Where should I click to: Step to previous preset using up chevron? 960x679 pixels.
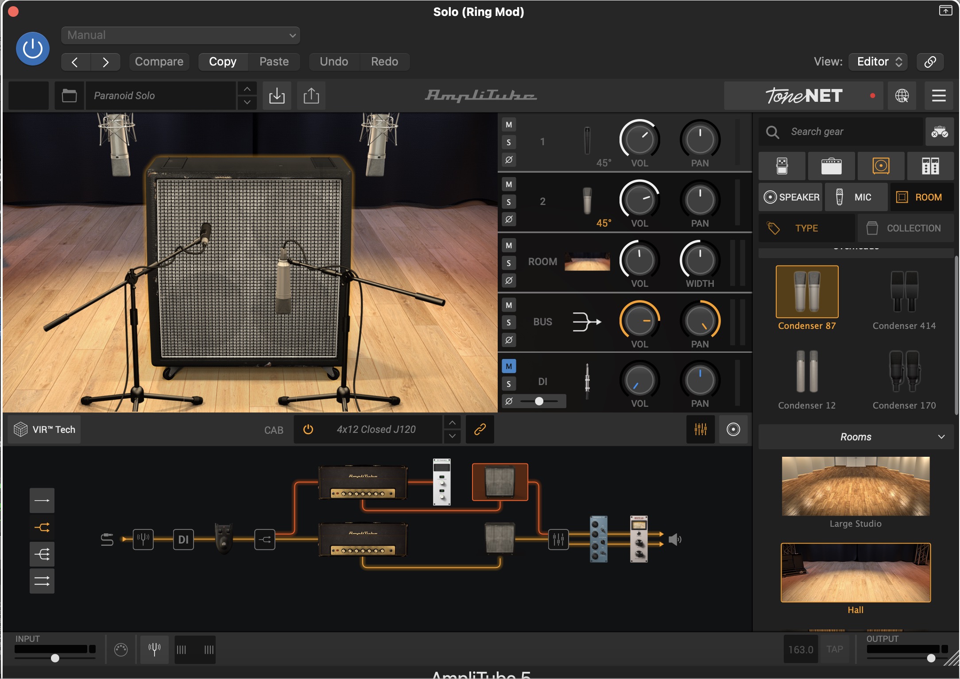coord(247,89)
